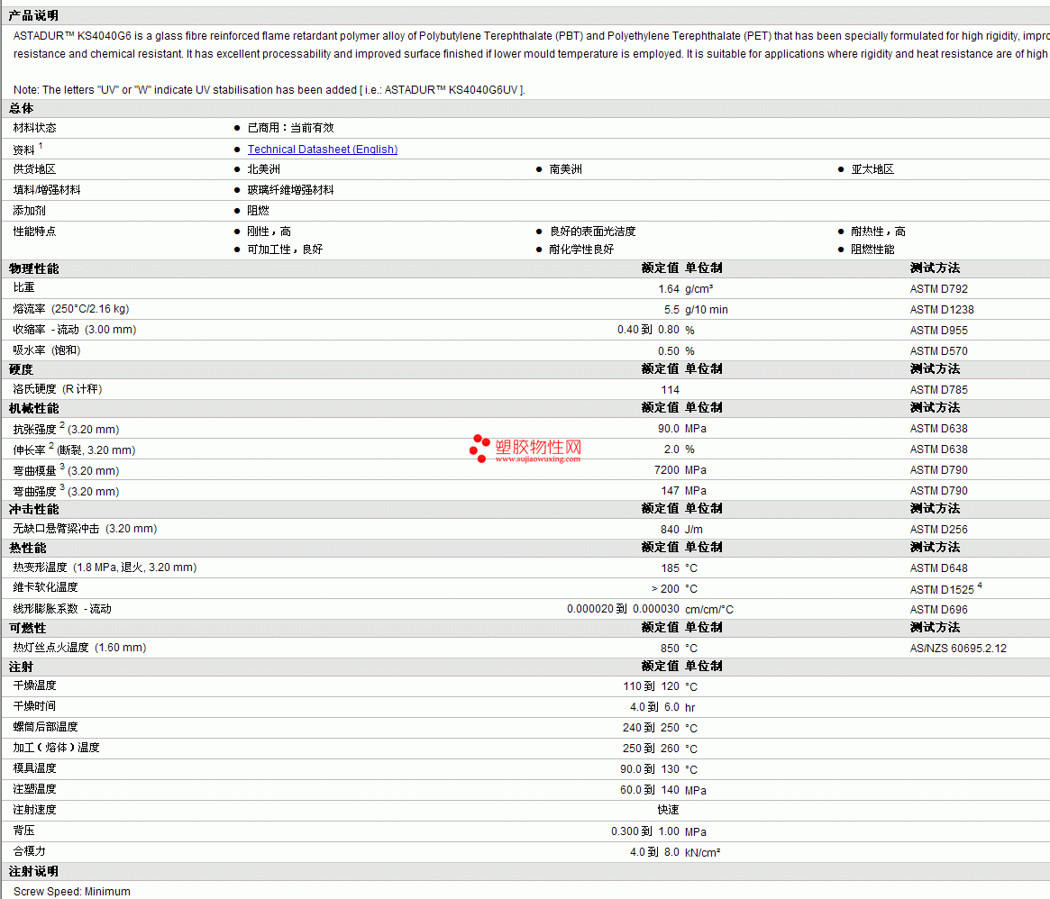Select the 已商用：当前有效 status text
The image size is (1050, 899).
[290, 128]
